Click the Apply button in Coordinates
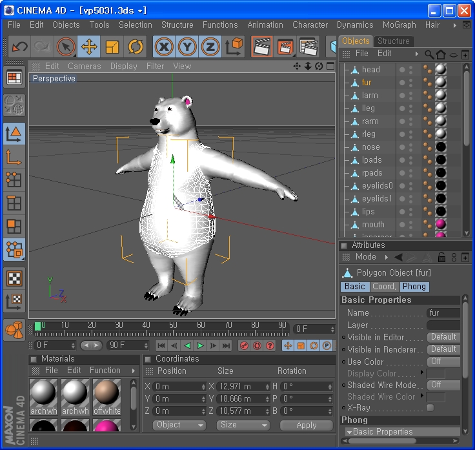 [307, 425]
